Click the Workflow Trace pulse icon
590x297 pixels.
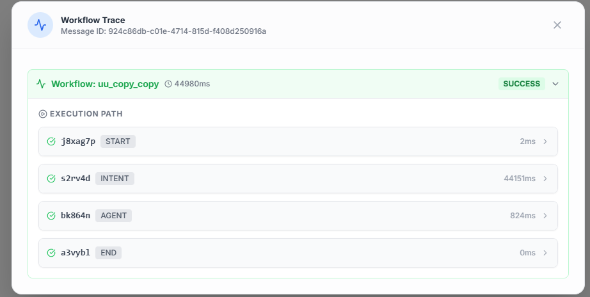40,26
